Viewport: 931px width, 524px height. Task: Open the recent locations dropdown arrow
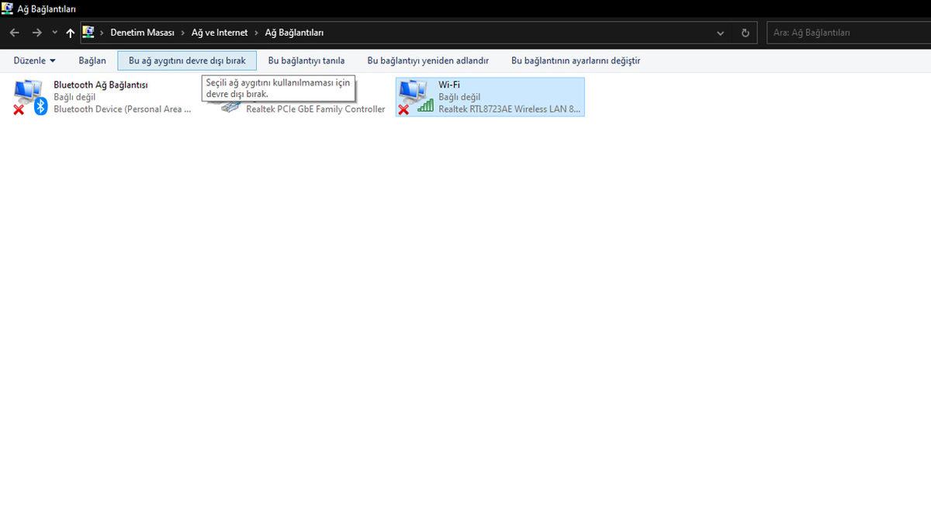click(54, 33)
